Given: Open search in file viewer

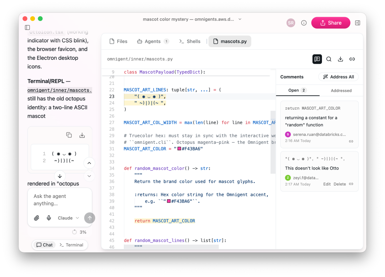Looking at the screenshot, I should 329,59.
